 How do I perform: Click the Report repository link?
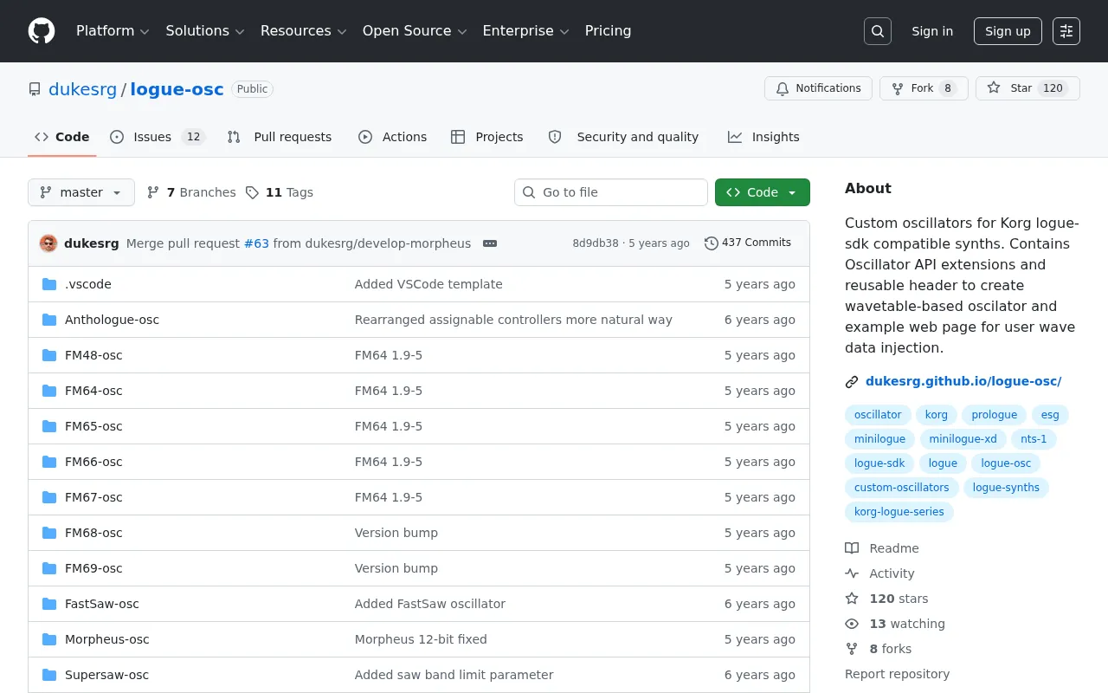click(x=897, y=674)
